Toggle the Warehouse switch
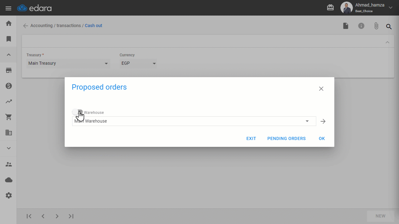Viewport: 399px width, 224px height. [x=77, y=112]
